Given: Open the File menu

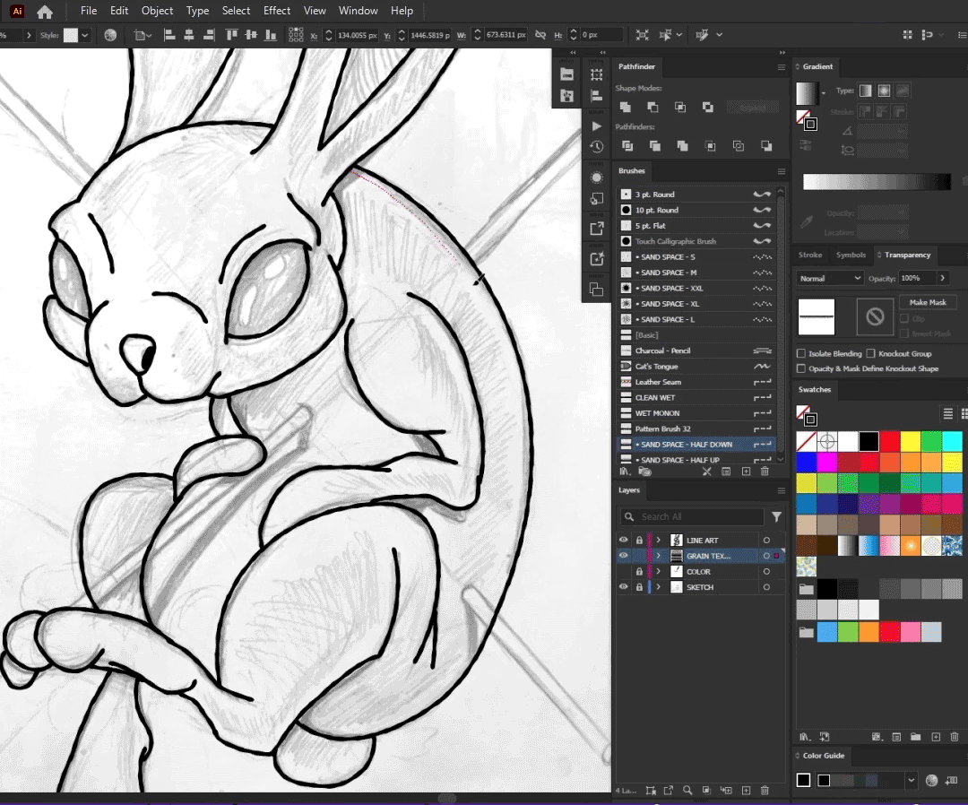Looking at the screenshot, I should [89, 11].
